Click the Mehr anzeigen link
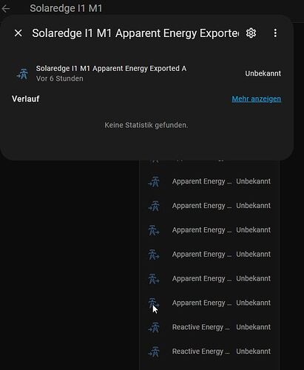 pos(256,99)
